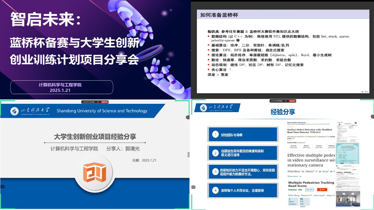
Task: Collapse the top-right side arrow on the 大学生创新创业 slide
Action: (x=187, y=117)
